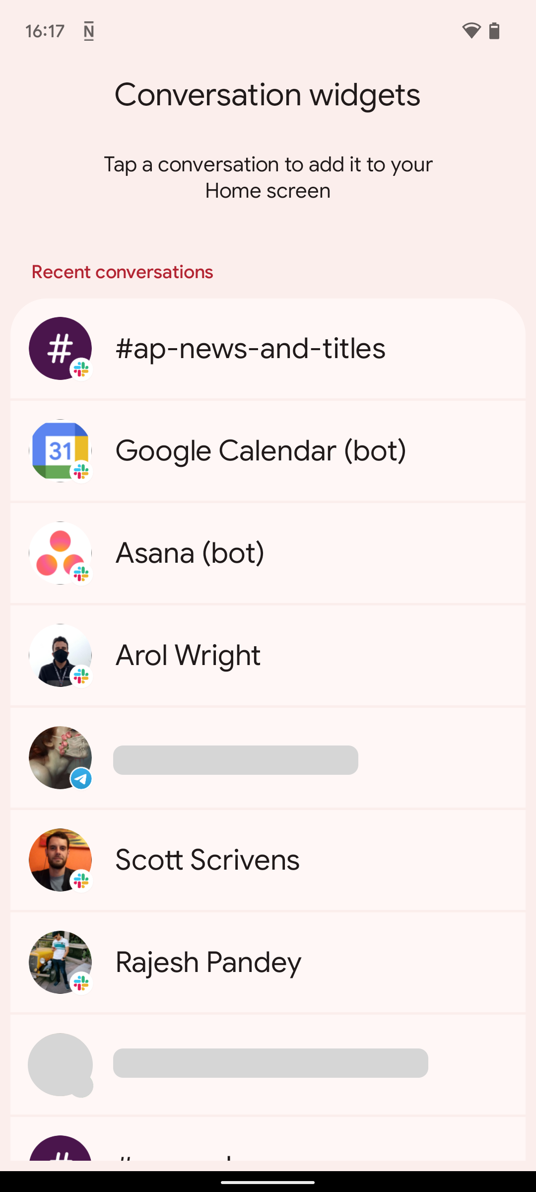Tap Arol Wright's profile avatar
This screenshot has width=536, height=1192.
(x=60, y=655)
